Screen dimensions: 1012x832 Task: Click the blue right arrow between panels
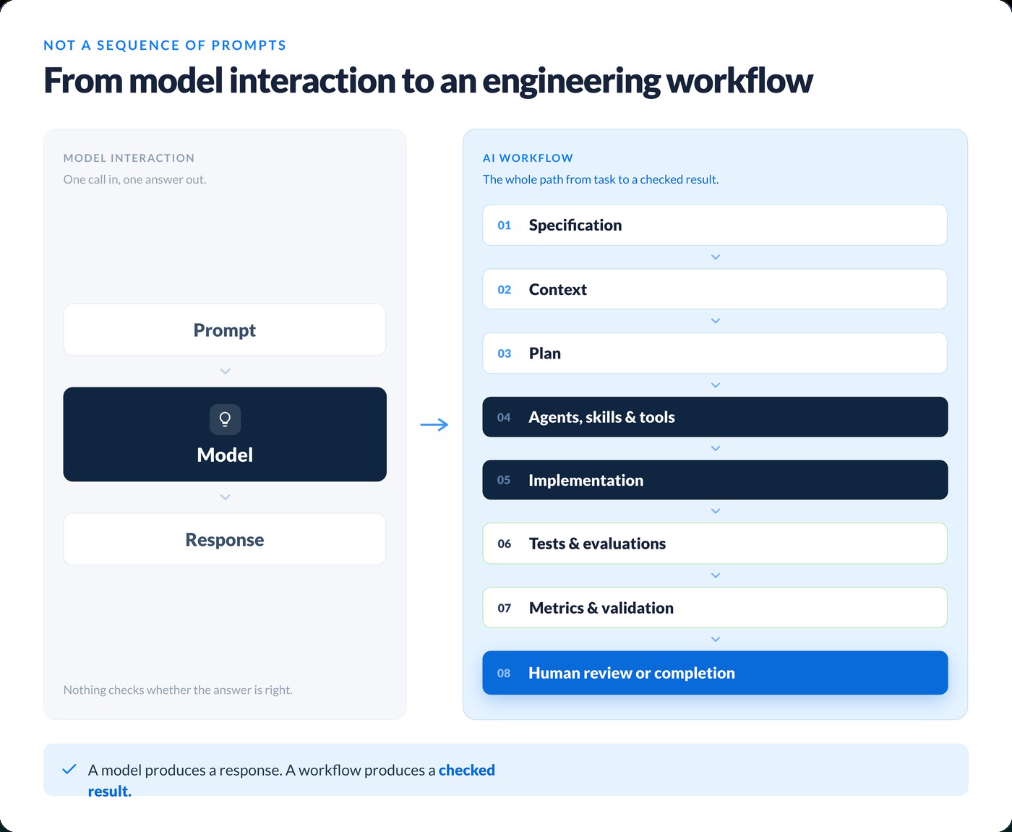[434, 424]
